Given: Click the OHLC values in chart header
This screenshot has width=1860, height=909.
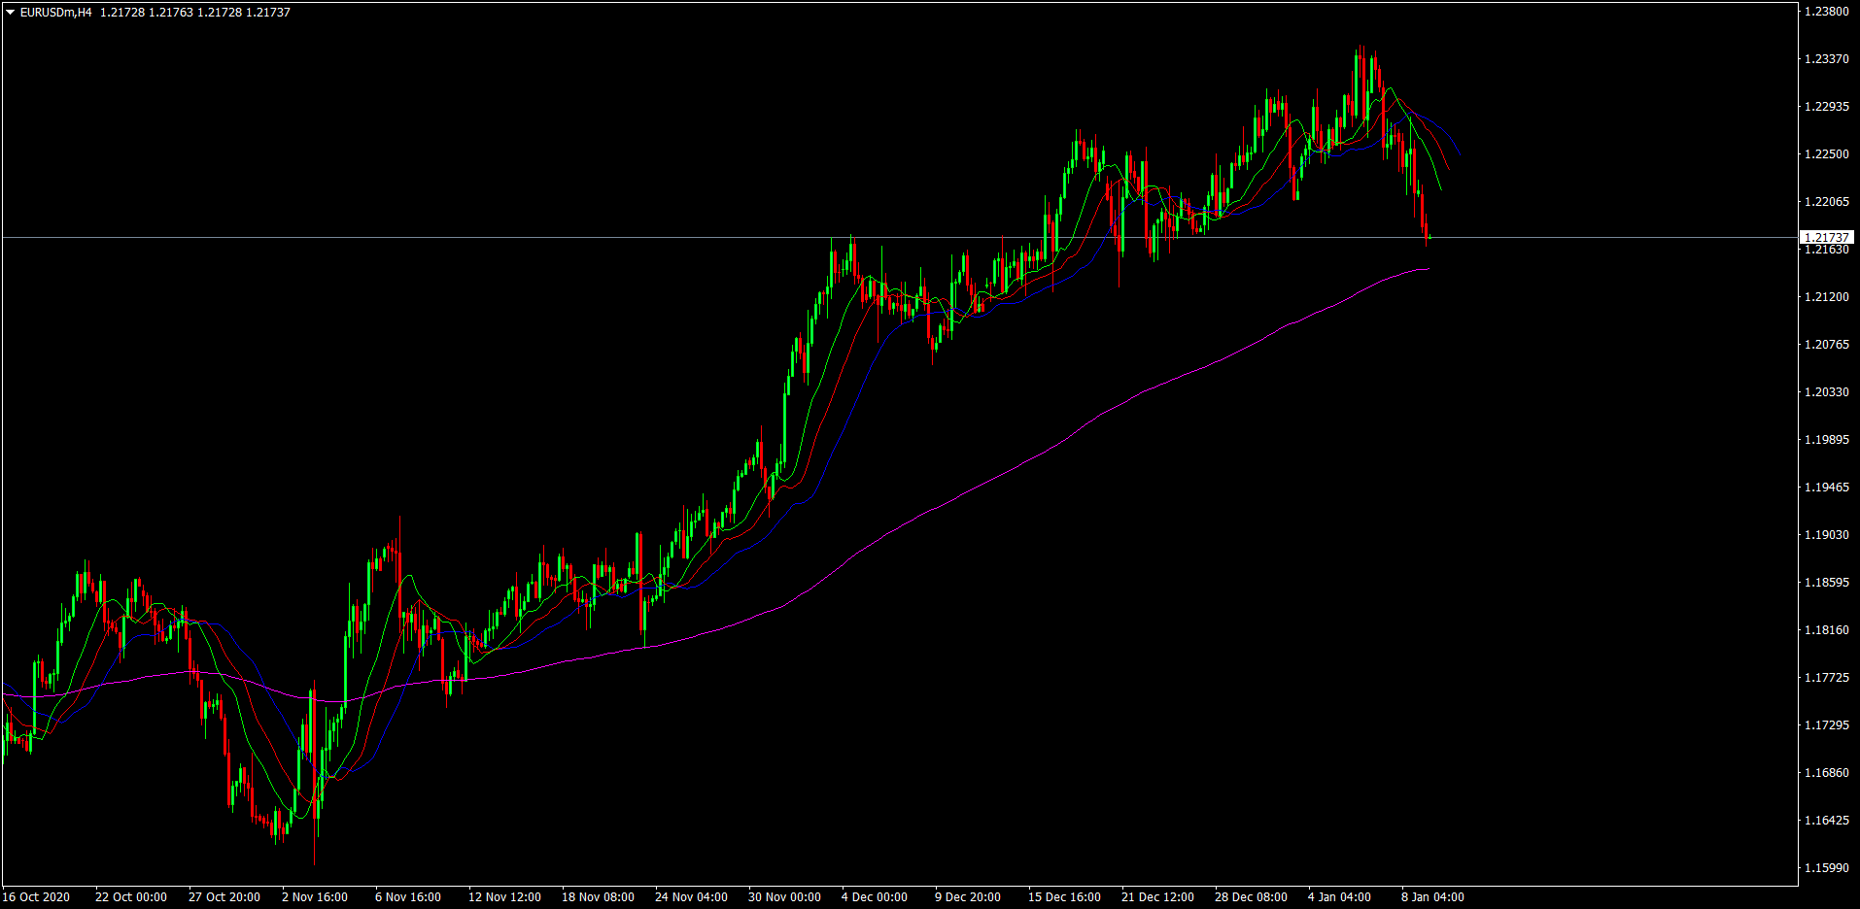Looking at the screenshot, I should 195,13.
